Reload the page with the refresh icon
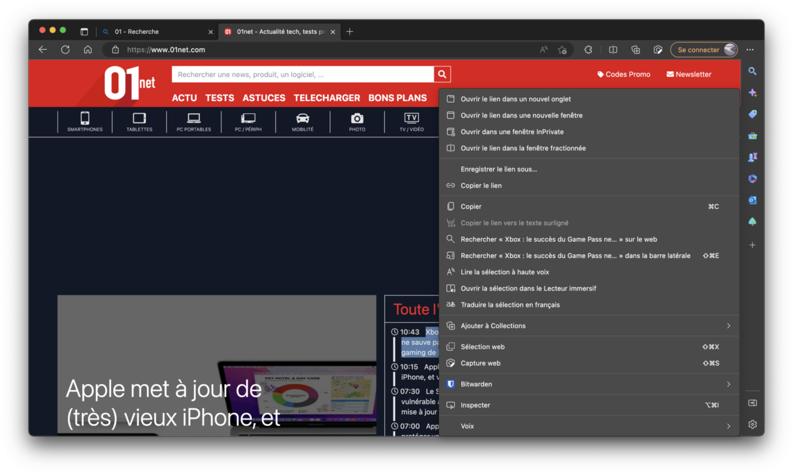 coord(65,50)
